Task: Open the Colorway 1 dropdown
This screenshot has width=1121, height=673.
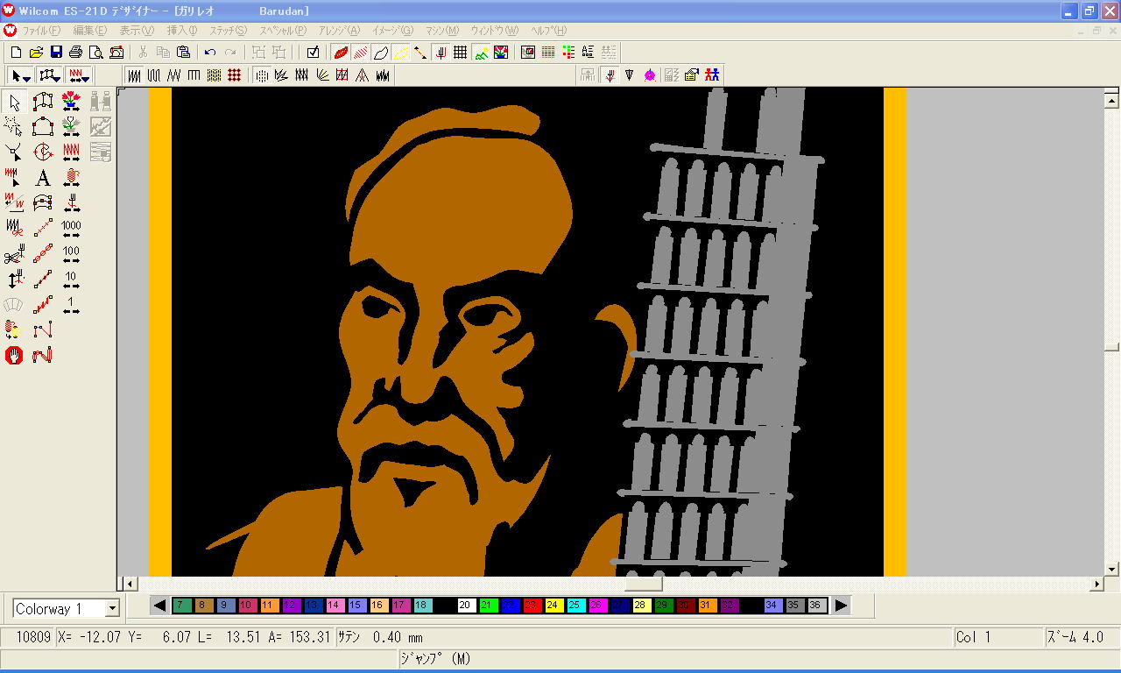Action: click(x=112, y=608)
